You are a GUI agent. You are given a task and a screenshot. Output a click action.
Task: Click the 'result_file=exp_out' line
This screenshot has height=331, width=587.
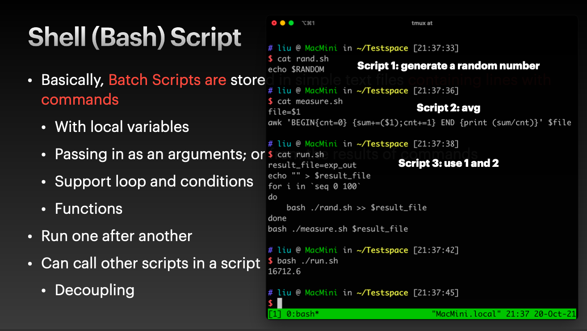(312, 165)
